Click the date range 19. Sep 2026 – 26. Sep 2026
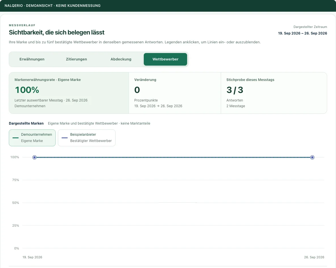 303,33
